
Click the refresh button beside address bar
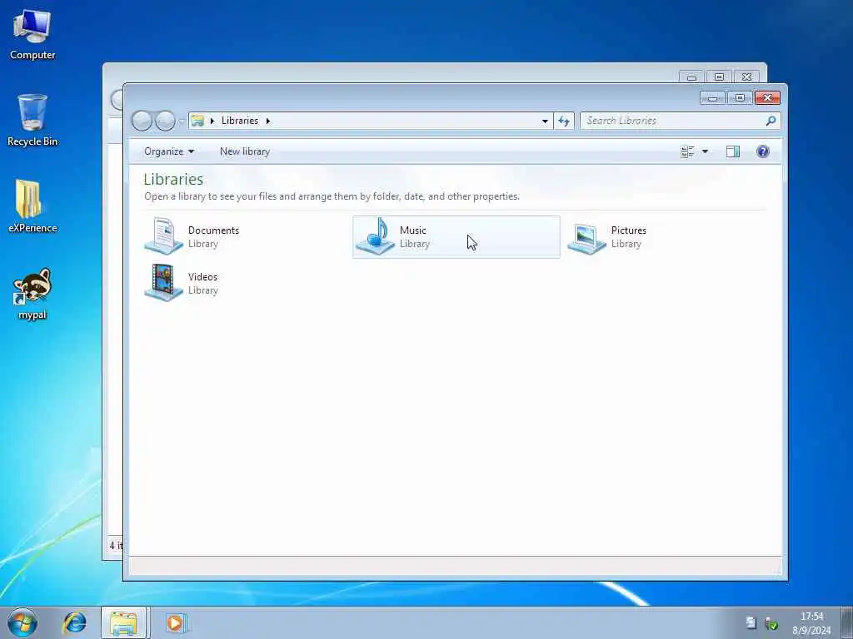click(564, 121)
